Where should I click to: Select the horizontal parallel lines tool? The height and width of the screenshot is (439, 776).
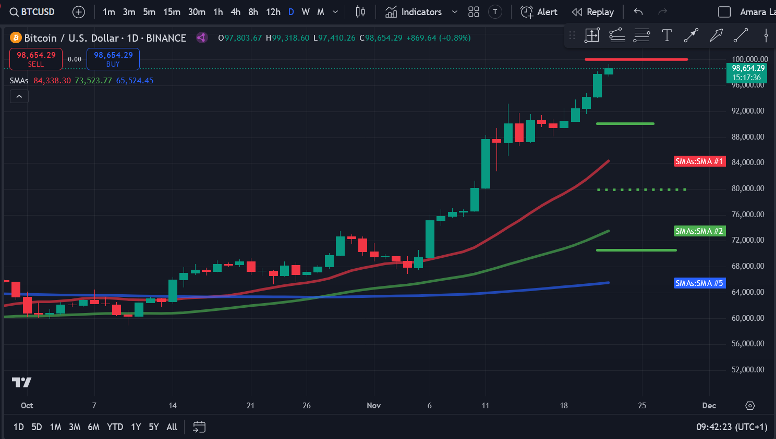(641, 35)
